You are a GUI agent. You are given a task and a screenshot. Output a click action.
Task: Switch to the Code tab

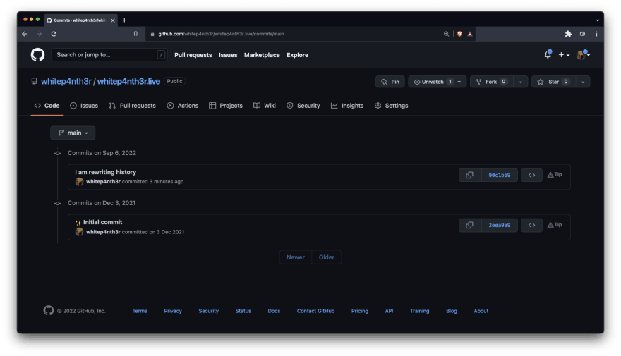[x=47, y=106]
